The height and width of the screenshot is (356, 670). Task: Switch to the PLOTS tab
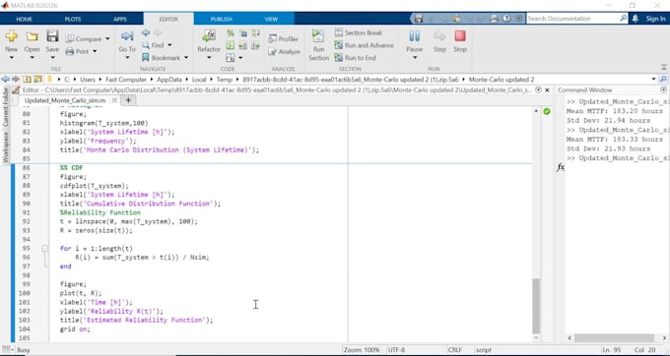coord(73,19)
